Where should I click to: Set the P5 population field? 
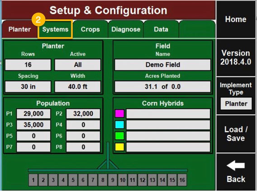(x=33, y=136)
